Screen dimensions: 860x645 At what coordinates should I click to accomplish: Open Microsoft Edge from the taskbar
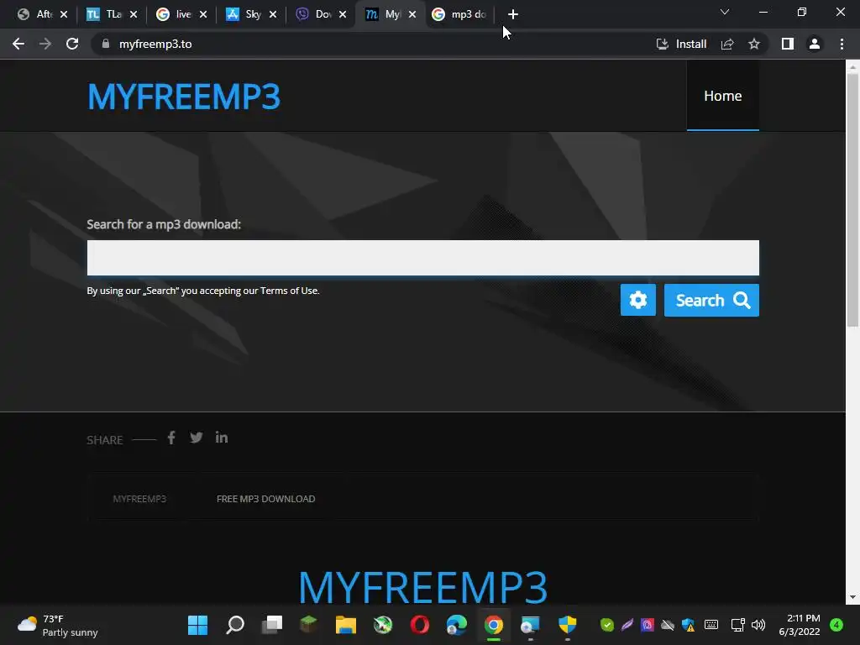pyautogui.click(x=456, y=625)
